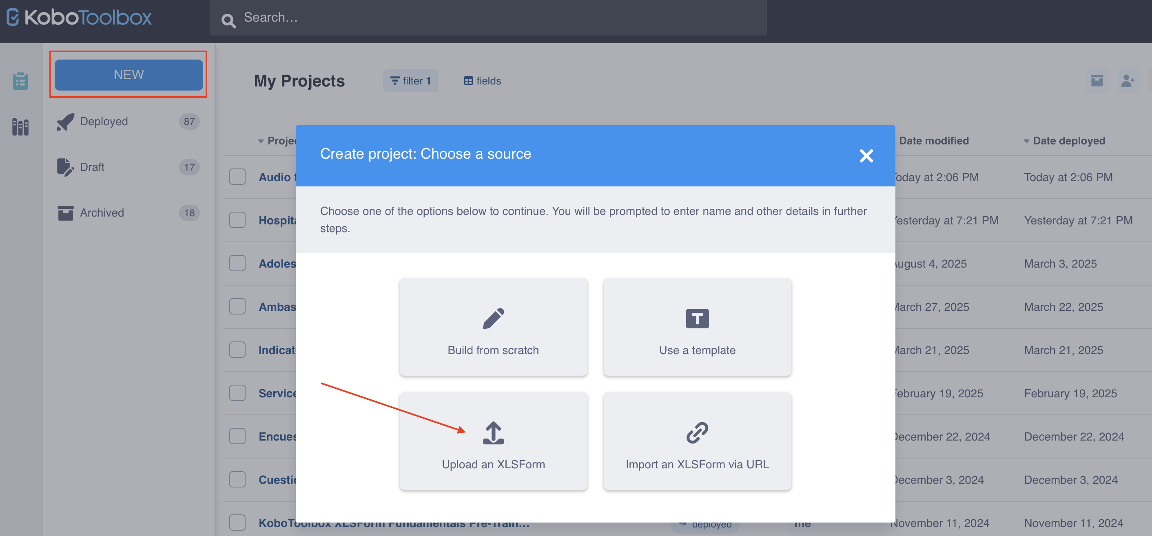
Task: Click the NEW button
Action: point(128,74)
